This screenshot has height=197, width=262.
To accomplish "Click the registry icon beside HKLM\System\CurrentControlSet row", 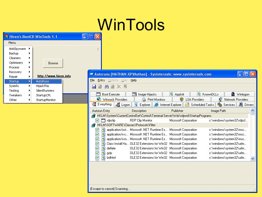I will [93, 116].
